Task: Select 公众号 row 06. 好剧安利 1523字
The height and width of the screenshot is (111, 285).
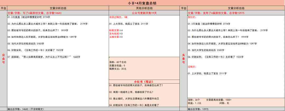Action: click(x=35, y=50)
